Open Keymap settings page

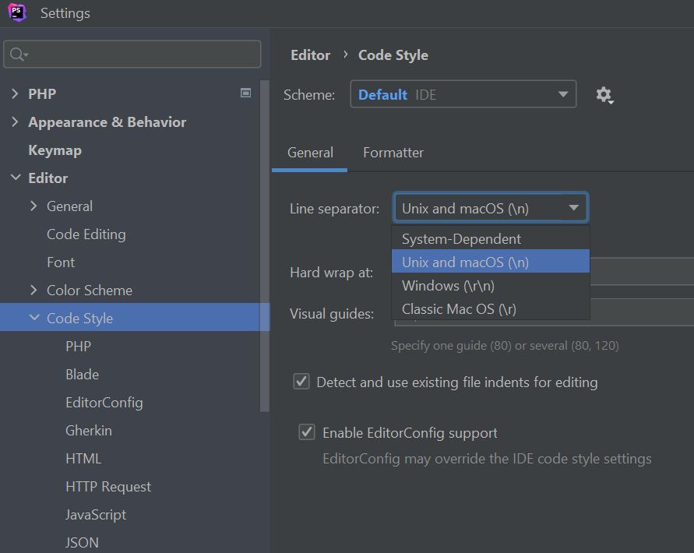pos(55,150)
